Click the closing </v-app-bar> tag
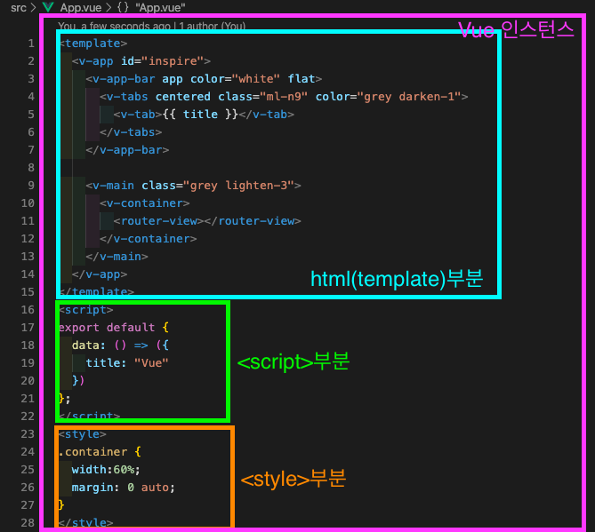595x532 pixels. point(127,150)
